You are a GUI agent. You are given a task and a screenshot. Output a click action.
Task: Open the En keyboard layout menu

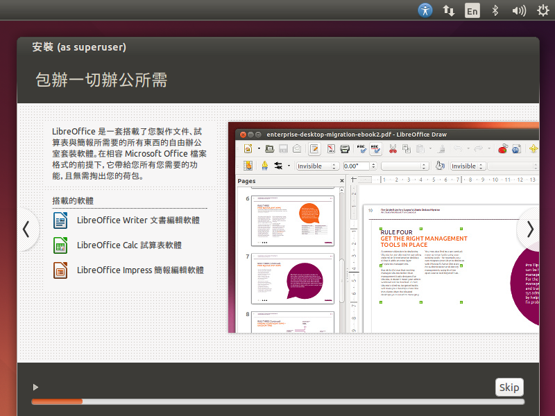[x=472, y=10]
